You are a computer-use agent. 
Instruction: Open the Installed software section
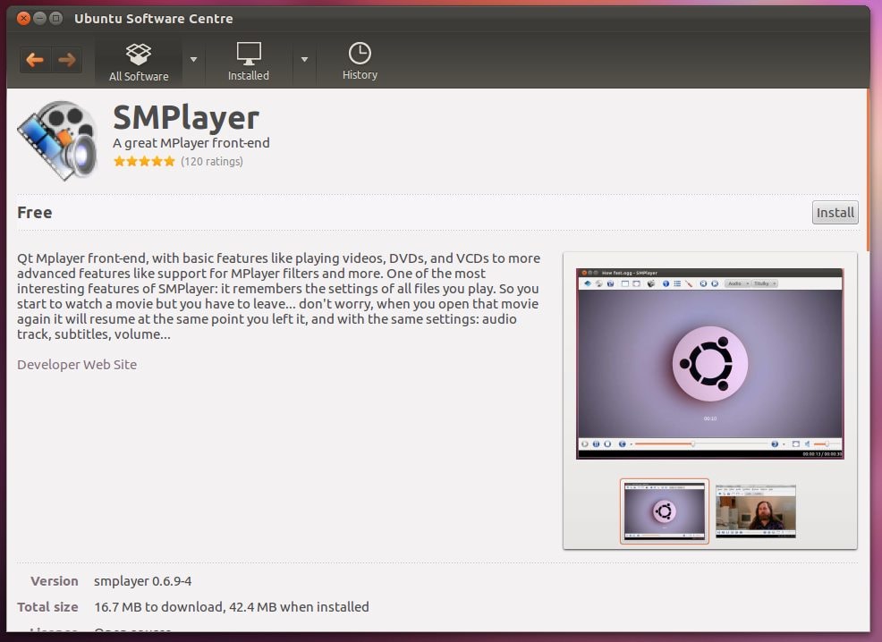(248, 62)
